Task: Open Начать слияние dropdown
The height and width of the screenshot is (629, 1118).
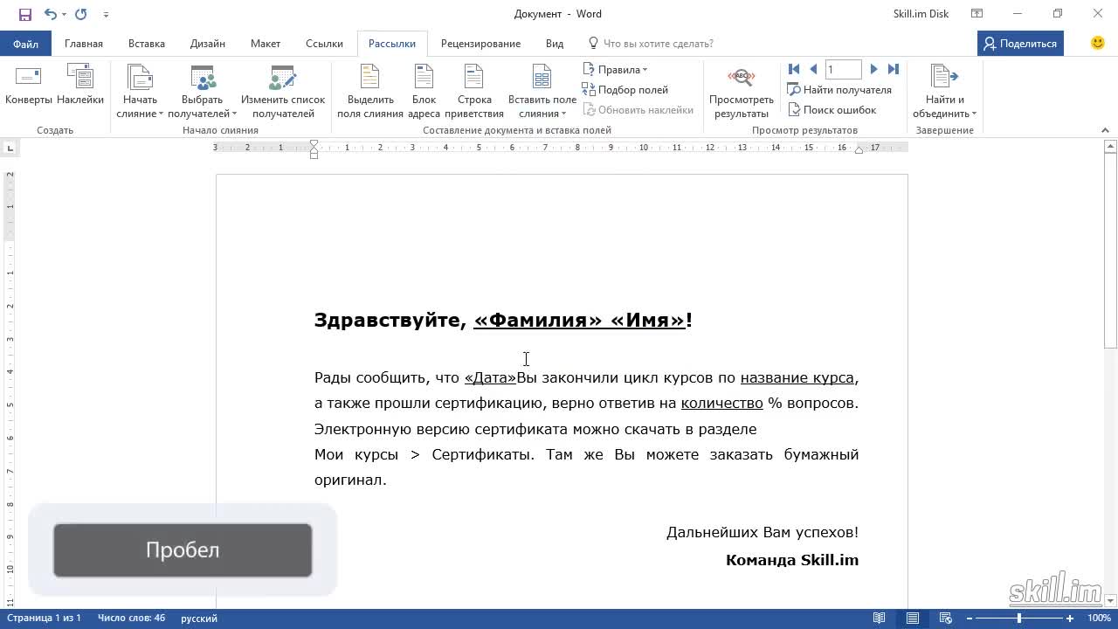Action: pos(140,92)
